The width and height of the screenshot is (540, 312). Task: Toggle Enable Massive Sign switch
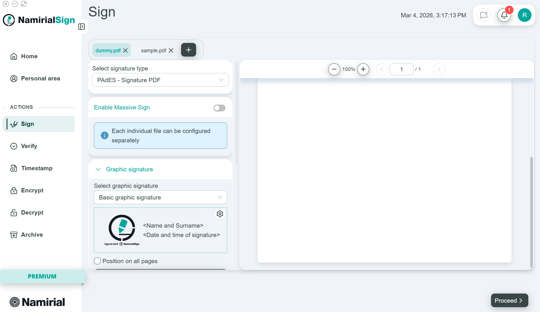pos(219,108)
